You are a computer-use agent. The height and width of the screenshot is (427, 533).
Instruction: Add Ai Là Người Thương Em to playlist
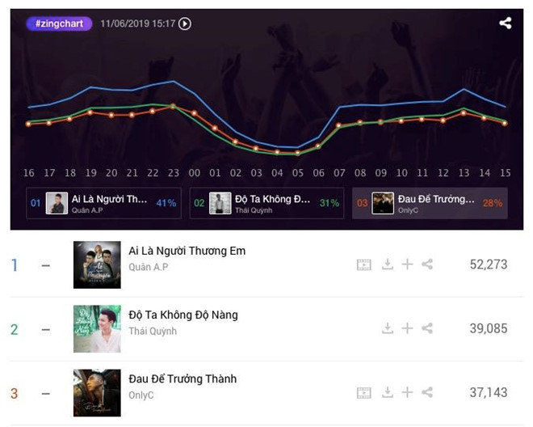tap(407, 264)
